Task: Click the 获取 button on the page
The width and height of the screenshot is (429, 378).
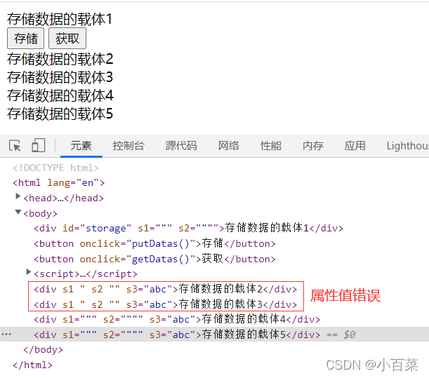Action: pos(67,39)
